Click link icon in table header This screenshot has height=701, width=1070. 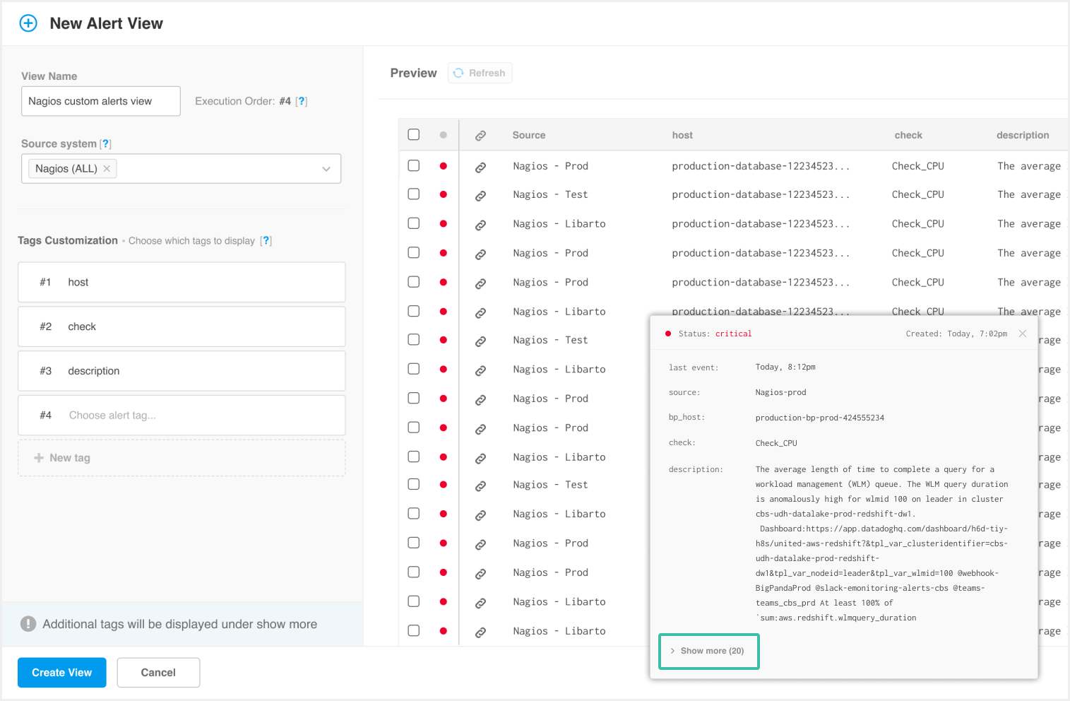(480, 135)
